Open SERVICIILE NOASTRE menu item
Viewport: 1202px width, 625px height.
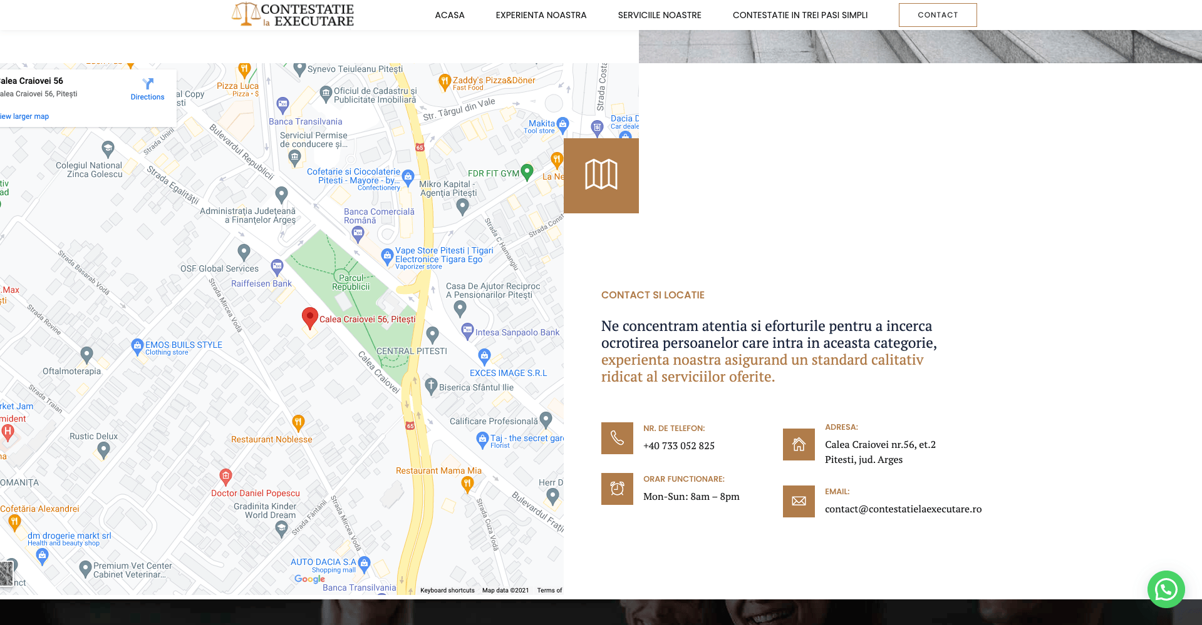pyautogui.click(x=660, y=15)
